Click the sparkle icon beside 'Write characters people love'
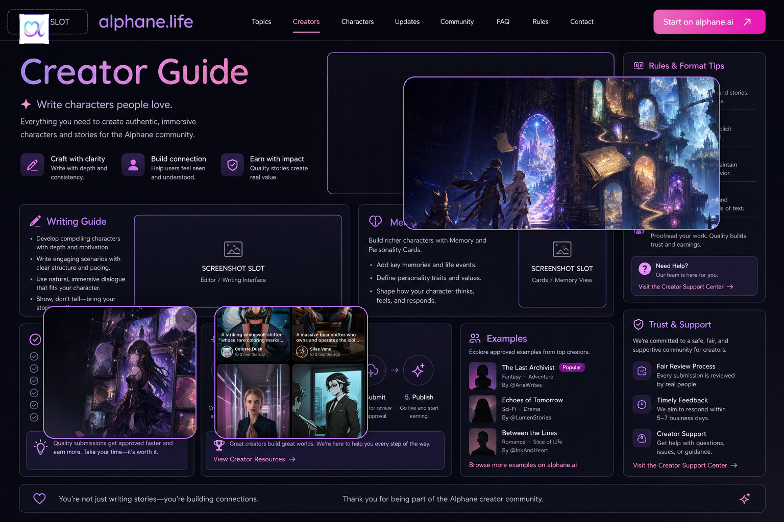 pos(26,105)
